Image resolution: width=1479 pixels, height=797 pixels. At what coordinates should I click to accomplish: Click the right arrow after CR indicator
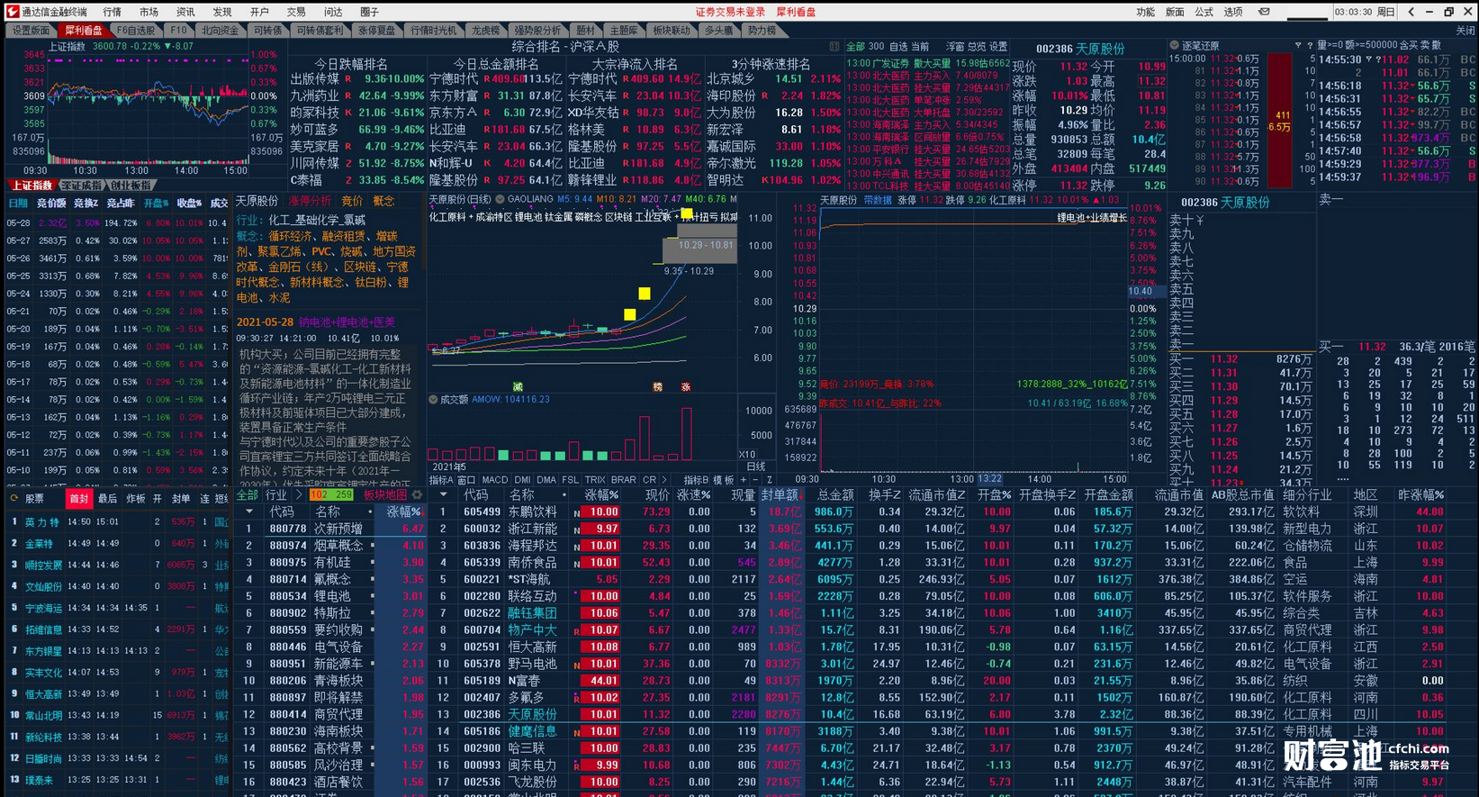[x=664, y=480]
